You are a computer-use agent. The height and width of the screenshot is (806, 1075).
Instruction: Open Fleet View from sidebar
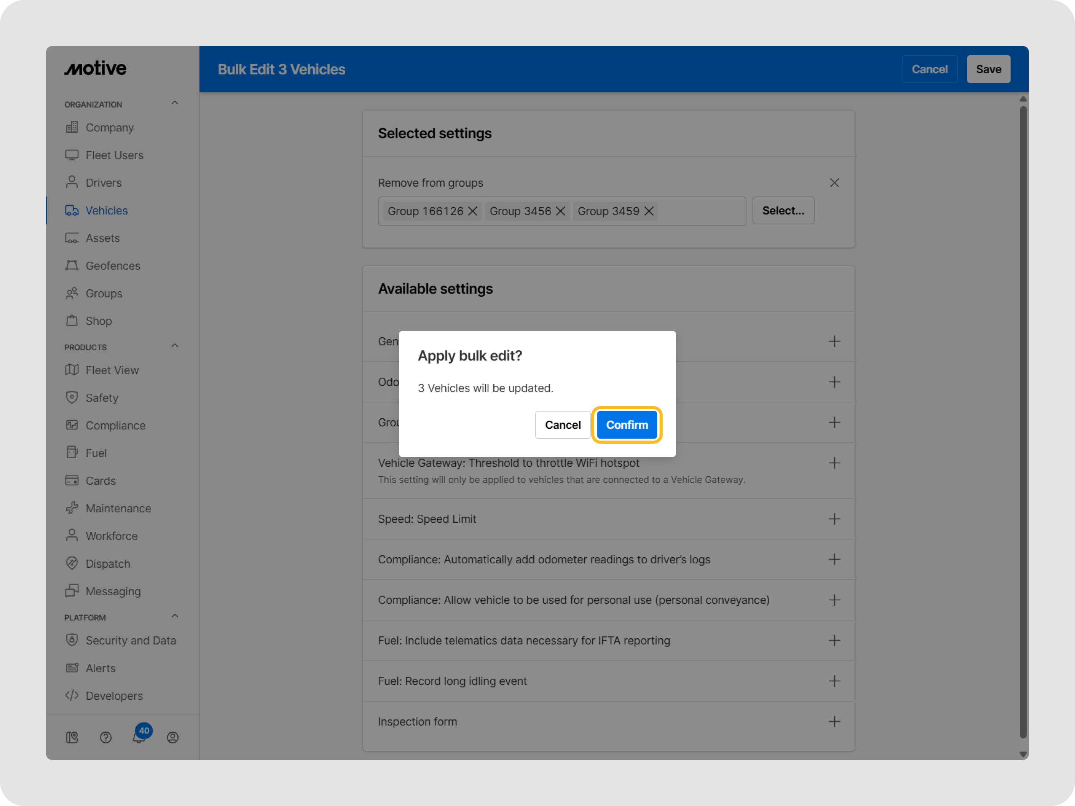click(x=112, y=370)
